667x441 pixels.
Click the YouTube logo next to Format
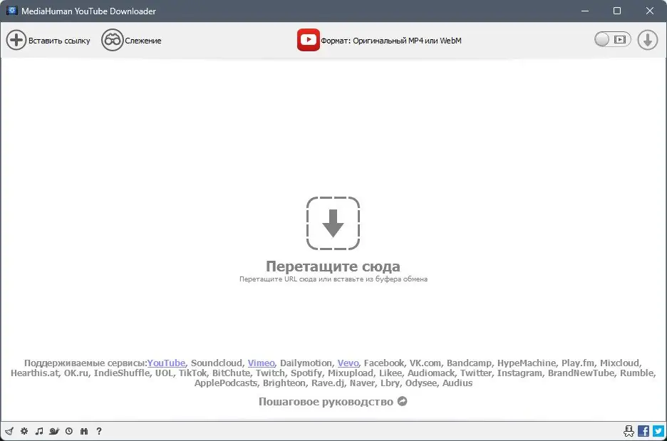(x=308, y=40)
